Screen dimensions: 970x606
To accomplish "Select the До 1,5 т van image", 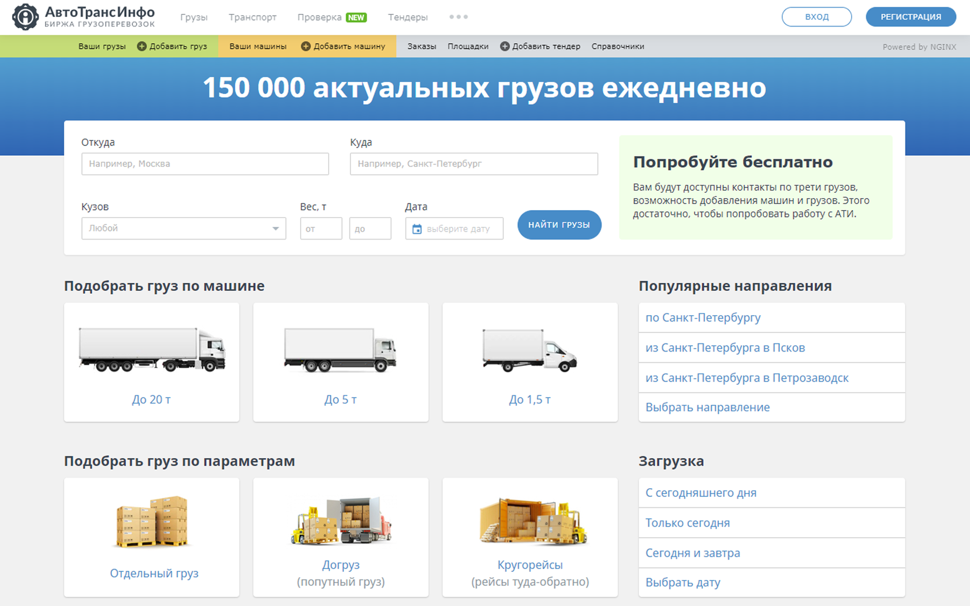I will tap(530, 350).
